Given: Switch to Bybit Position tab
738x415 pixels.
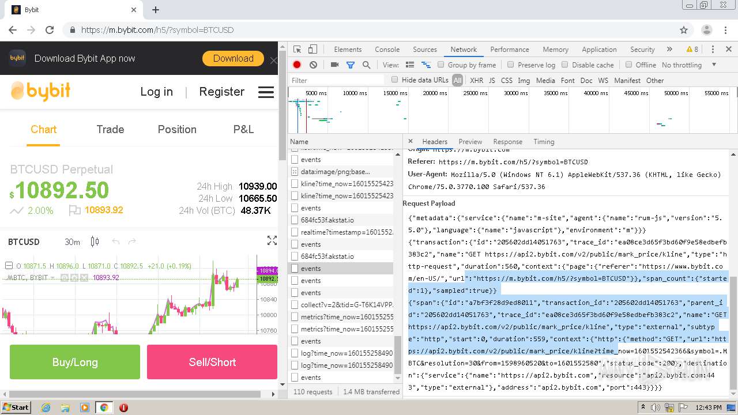Looking at the screenshot, I should click(x=177, y=130).
